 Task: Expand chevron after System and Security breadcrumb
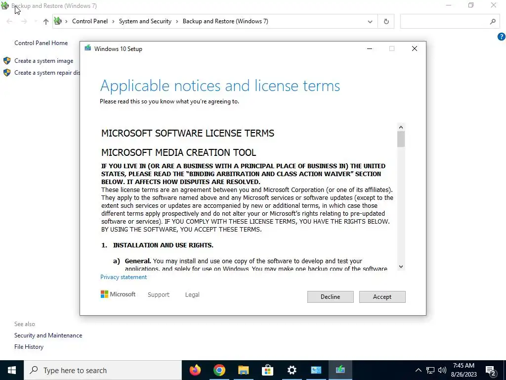click(x=177, y=21)
